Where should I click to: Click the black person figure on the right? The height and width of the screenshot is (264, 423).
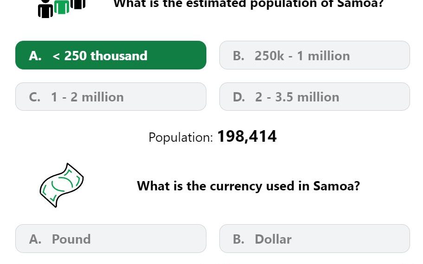78,4
